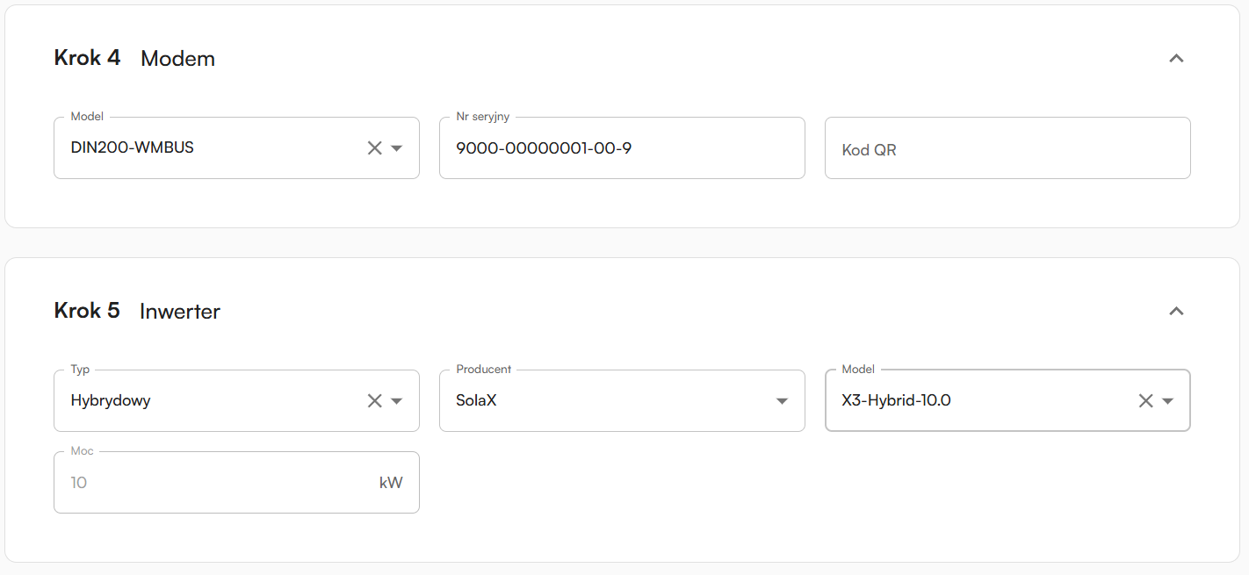
Task: Click the Hybrydowy value in the Typ box
Action: (x=111, y=400)
